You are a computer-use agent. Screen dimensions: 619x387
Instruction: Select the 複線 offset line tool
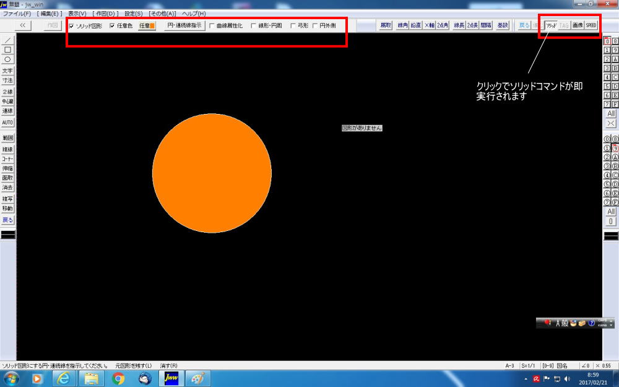tap(7, 149)
